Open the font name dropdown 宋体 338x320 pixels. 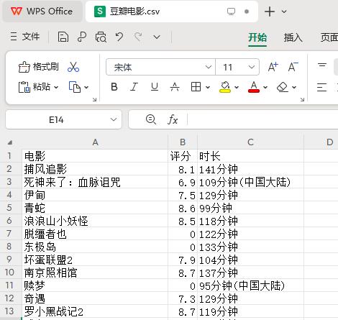point(209,67)
